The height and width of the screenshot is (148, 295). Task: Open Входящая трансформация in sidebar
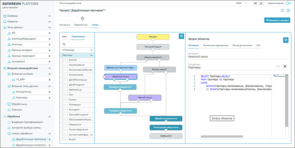coord(27,122)
